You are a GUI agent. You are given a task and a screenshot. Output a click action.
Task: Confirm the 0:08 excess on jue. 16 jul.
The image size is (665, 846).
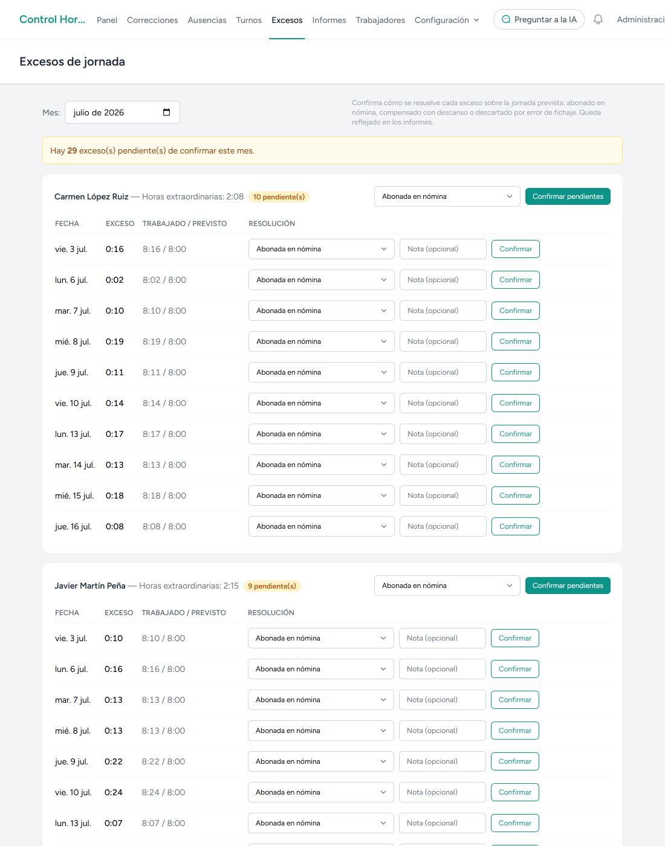[x=516, y=526]
